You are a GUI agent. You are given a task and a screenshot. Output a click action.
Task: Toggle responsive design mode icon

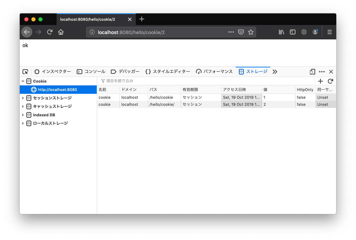[x=312, y=72]
